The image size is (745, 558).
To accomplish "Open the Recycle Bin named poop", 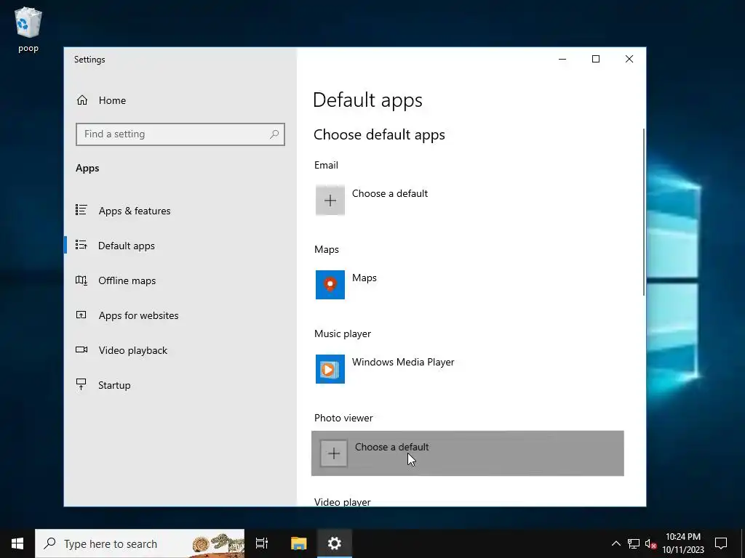I will coord(28,30).
